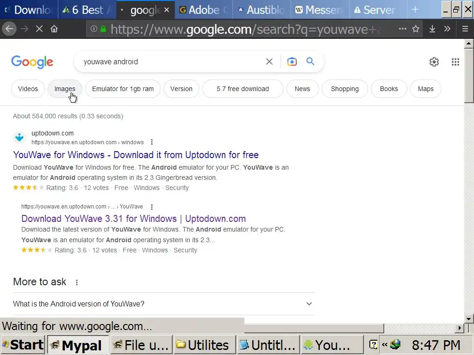474x355 pixels.
Task: Search by image with camera icon
Action: click(x=292, y=61)
